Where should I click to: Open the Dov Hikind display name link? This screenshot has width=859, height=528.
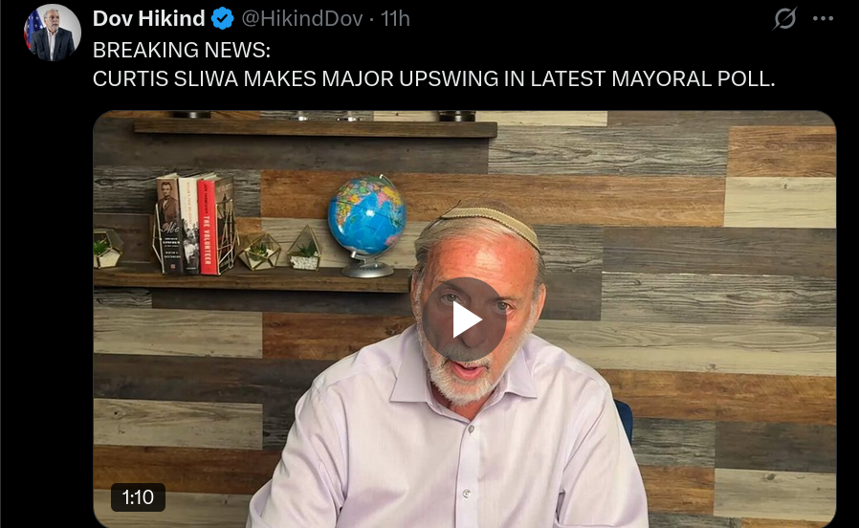pos(148,18)
